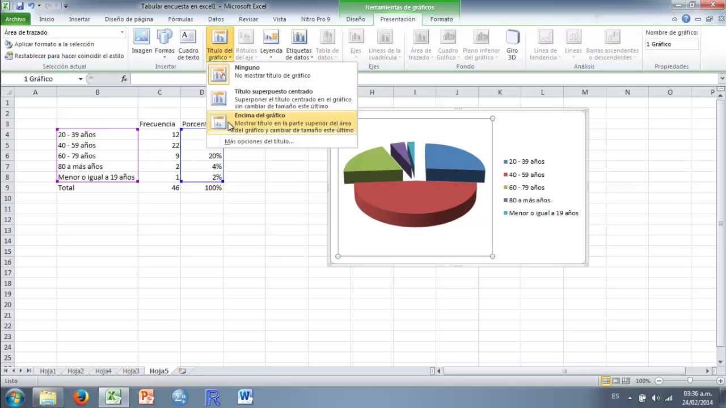Switch to Diseño de página tab

[x=129, y=19]
